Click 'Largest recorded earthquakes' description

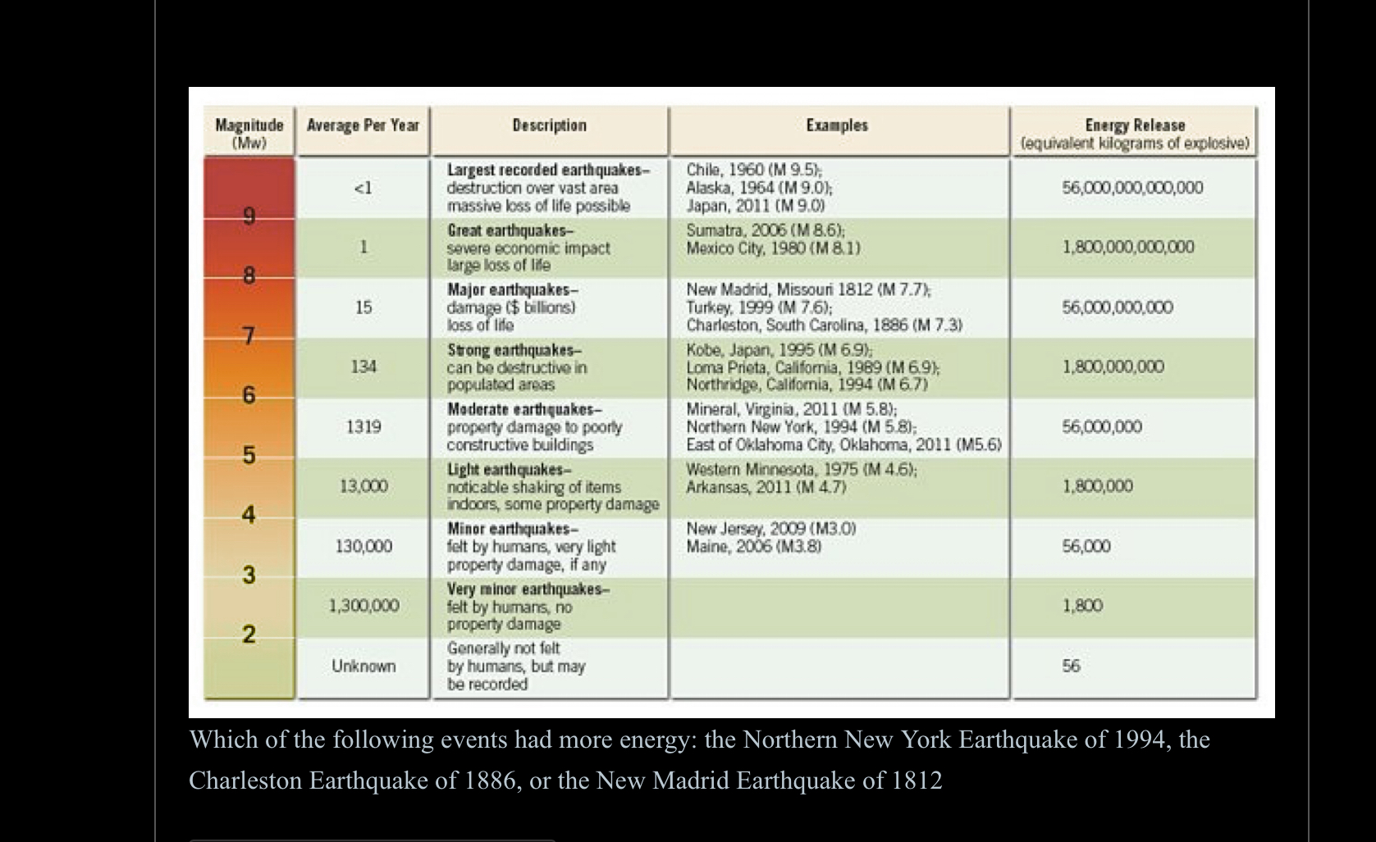pyautogui.click(x=548, y=171)
